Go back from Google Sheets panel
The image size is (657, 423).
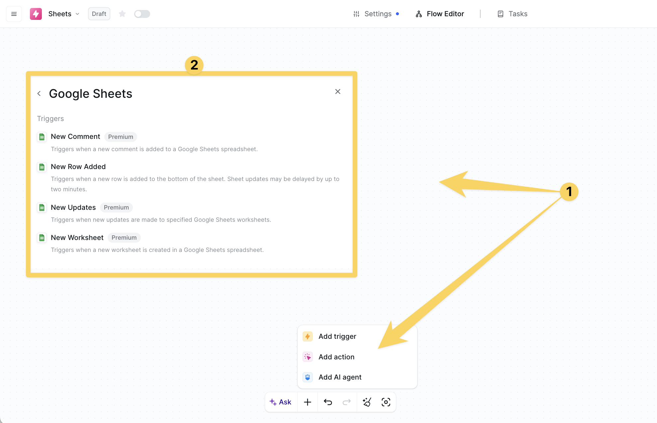tap(39, 93)
